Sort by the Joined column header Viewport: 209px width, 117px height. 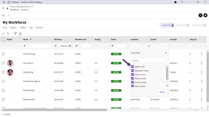(x=153, y=39)
